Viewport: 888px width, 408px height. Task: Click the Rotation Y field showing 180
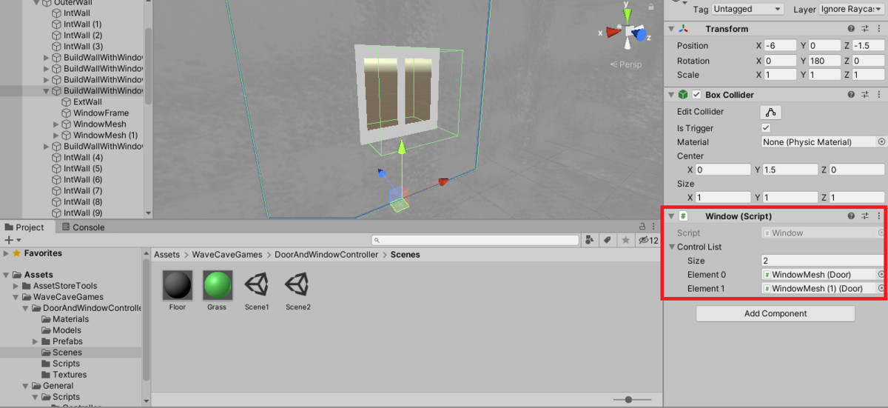tap(824, 61)
